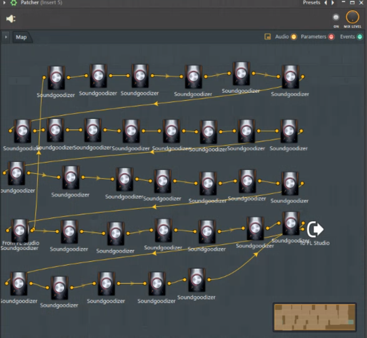This screenshot has width=367, height=338.
Task: Select the fourth Soundgoodizer in the bottom row
Action: pos(157,284)
